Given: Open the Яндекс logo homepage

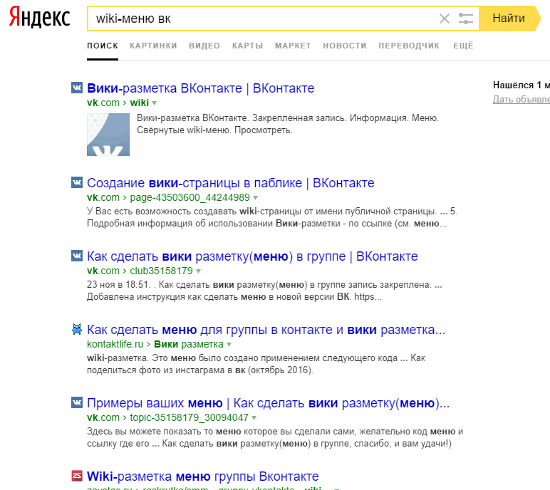Looking at the screenshot, I should point(40,17).
